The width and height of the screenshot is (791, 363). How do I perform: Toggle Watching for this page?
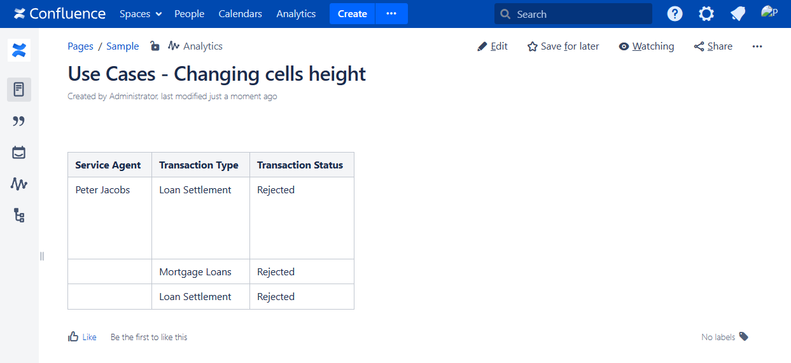click(646, 46)
